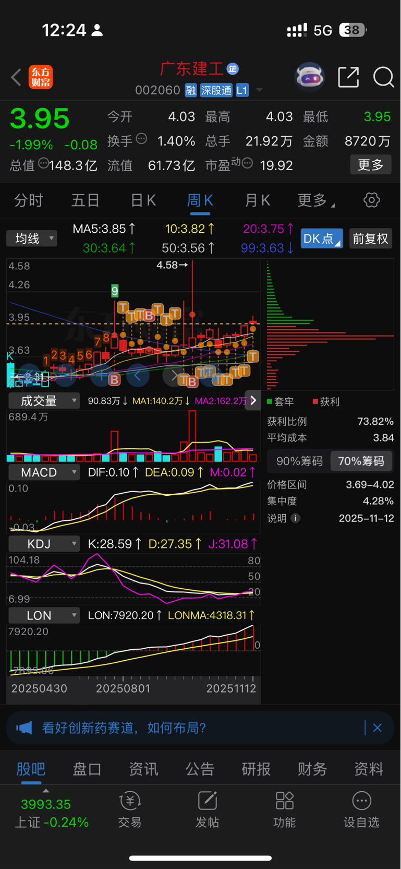Tap the 5G signal status indicator
The width and height of the screenshot is (401, 869).
323,30
